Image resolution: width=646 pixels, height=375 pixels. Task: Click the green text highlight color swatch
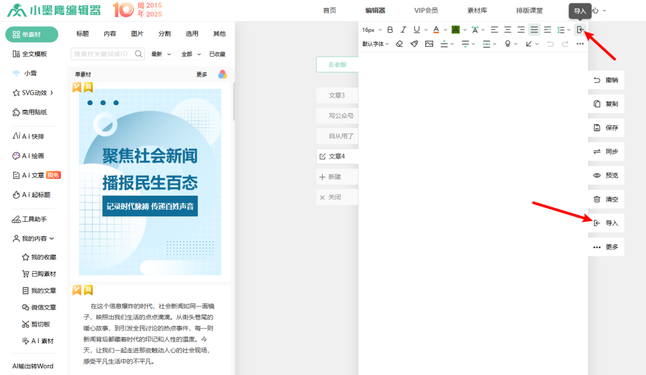(x=455, y=30)
